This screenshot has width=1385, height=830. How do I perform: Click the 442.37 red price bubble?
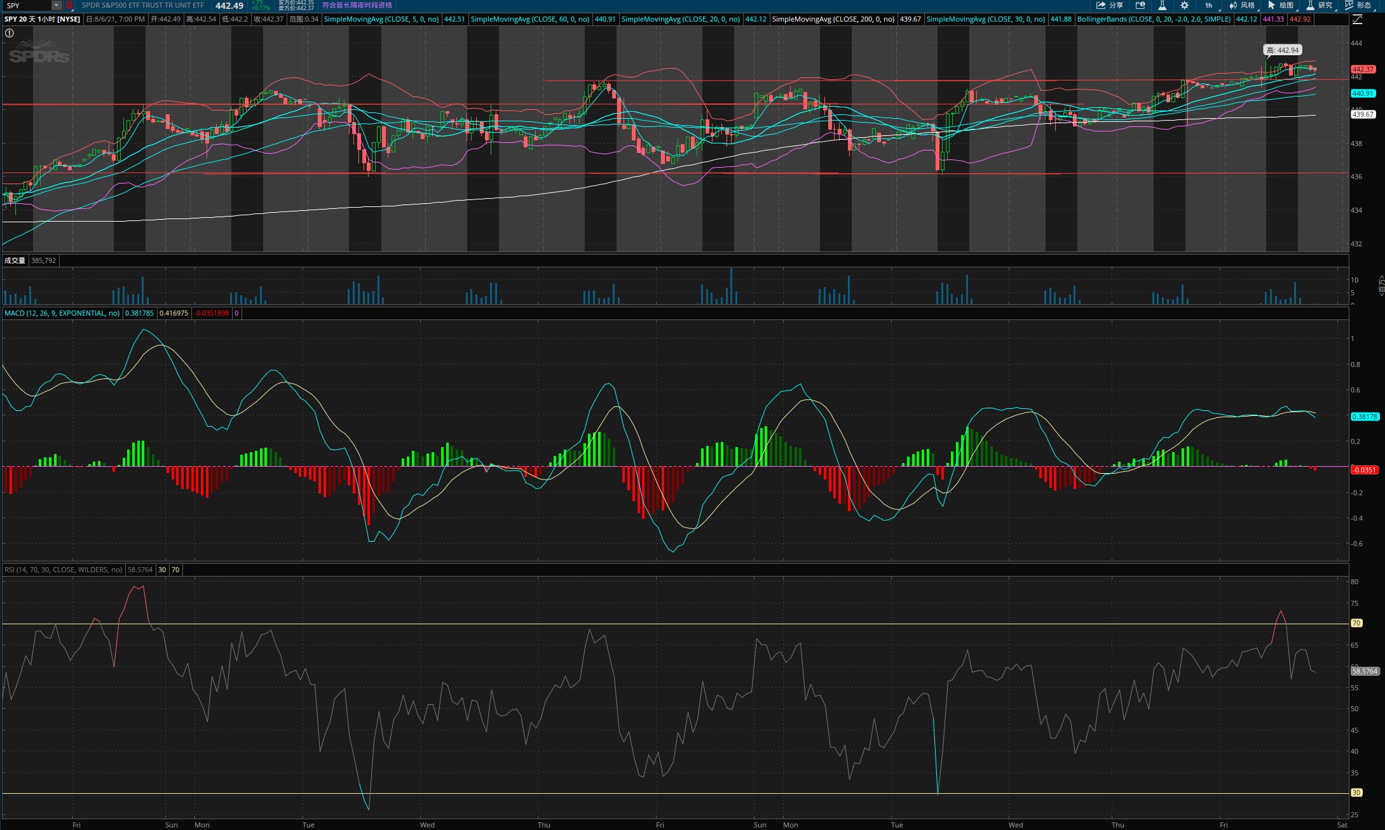pos(1363,69)
